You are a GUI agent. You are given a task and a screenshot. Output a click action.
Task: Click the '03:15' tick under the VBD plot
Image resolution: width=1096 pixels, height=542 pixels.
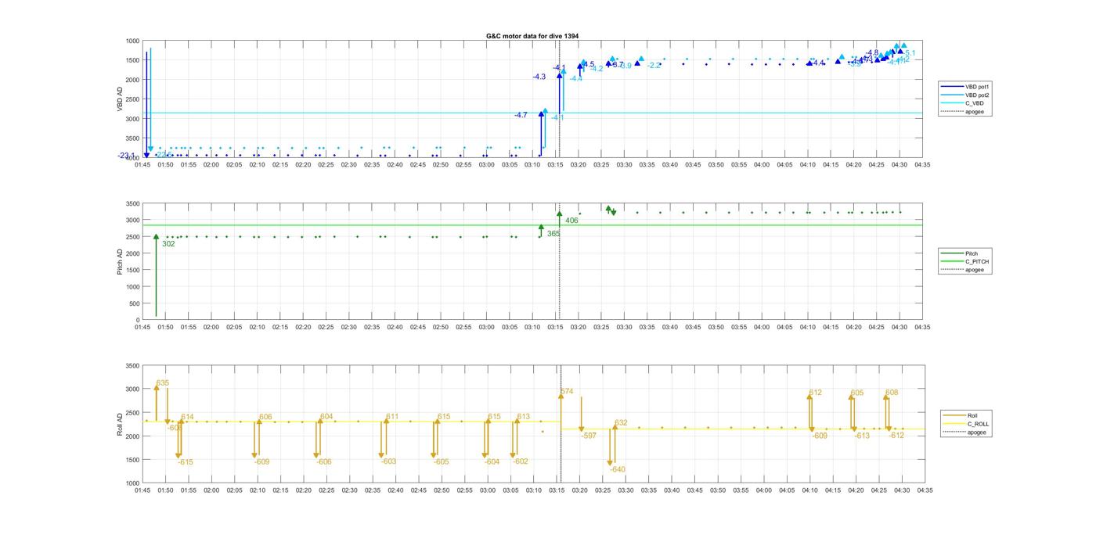point(556,165)
